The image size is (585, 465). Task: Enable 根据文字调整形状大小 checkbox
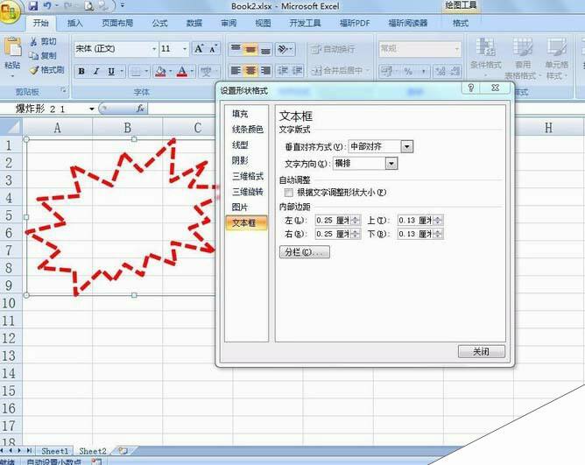click(x=288, y=193)
